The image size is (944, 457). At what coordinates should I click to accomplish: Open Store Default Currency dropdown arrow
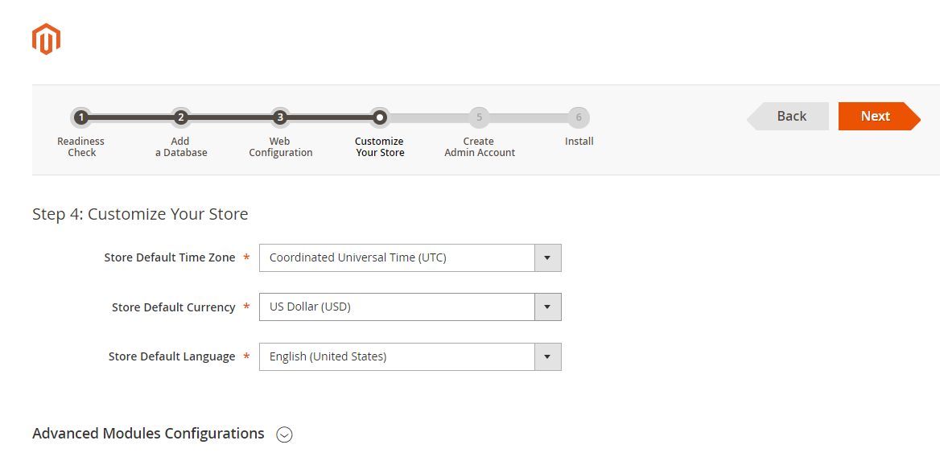click(x=547, y=307)
